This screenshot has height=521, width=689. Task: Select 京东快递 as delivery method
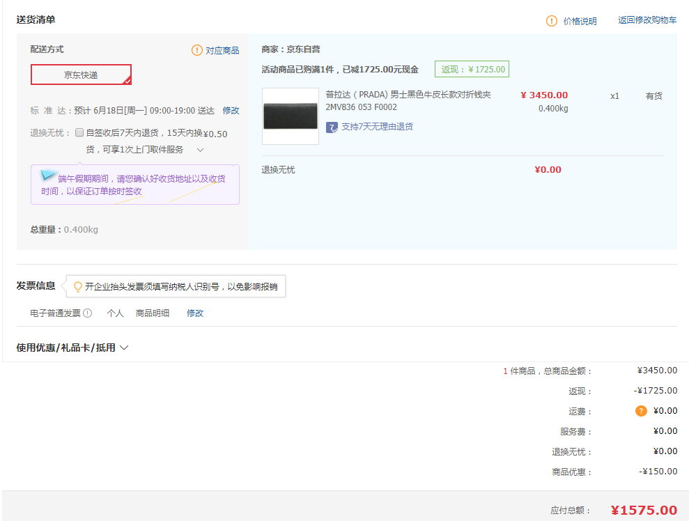click(x=81, y=75)
